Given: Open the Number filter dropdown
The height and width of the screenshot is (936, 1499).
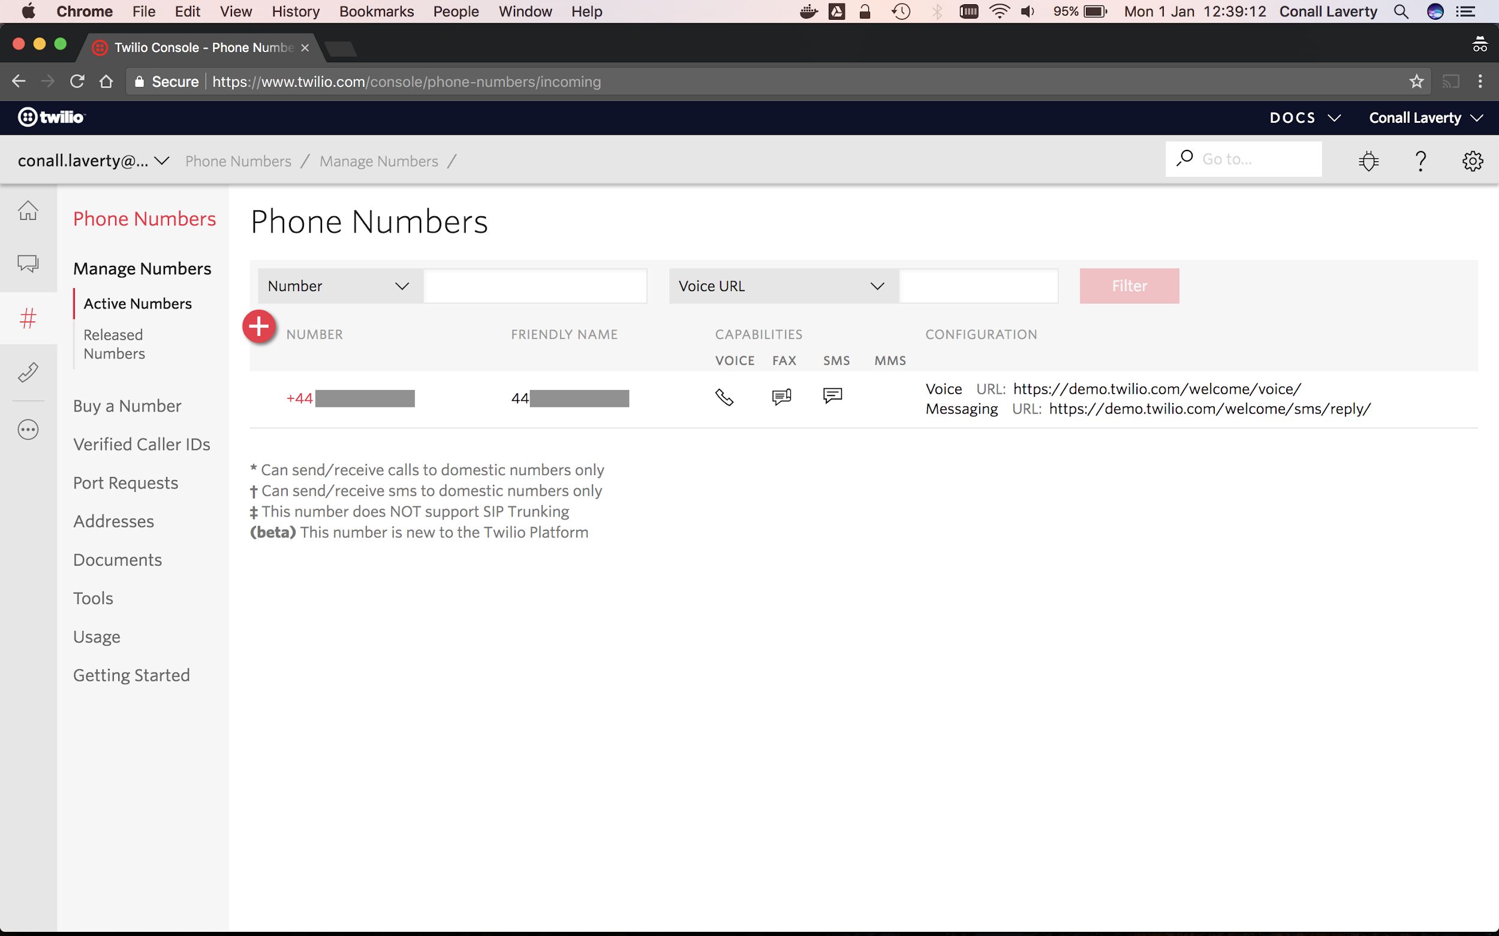Looking at the screenshot, I should click(341, 286).
